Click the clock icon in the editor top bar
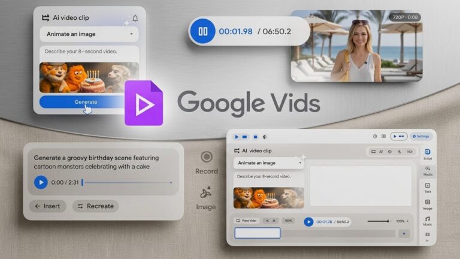 (375, 136)
